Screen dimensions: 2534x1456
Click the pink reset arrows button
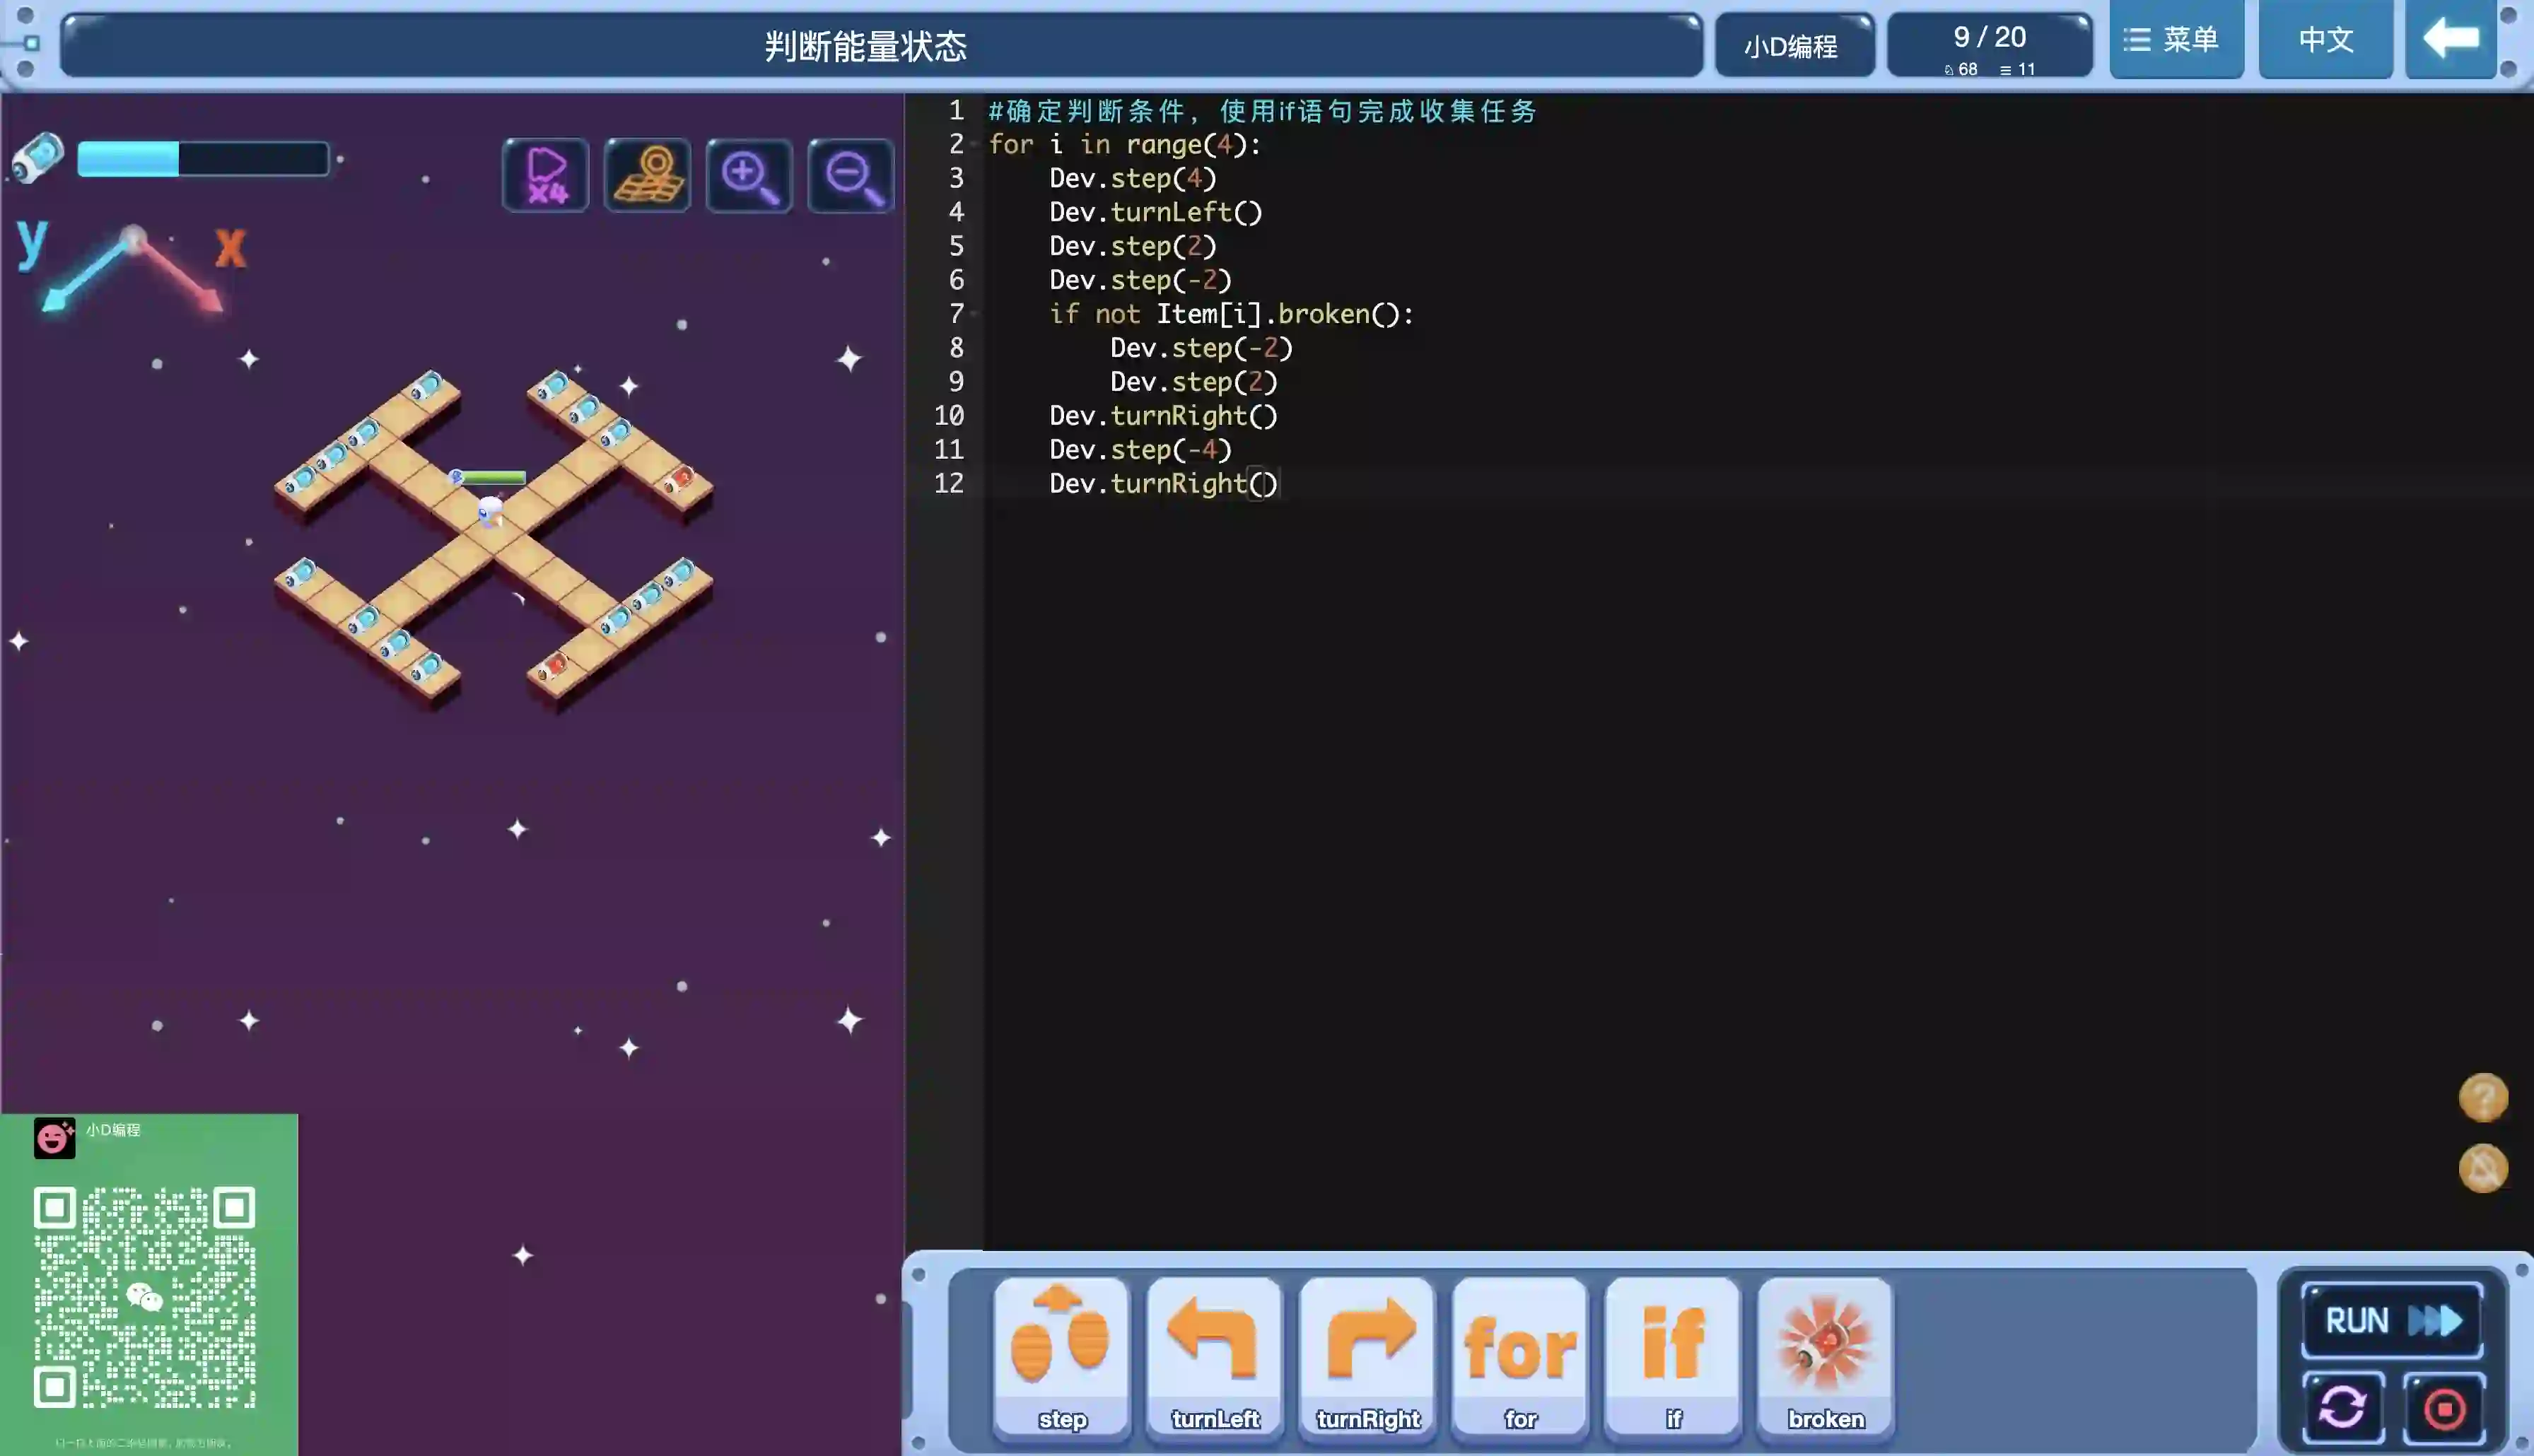[x=2343, y=1408]
